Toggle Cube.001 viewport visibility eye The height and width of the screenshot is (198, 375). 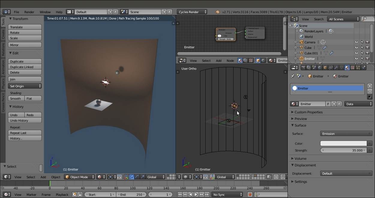356,53
